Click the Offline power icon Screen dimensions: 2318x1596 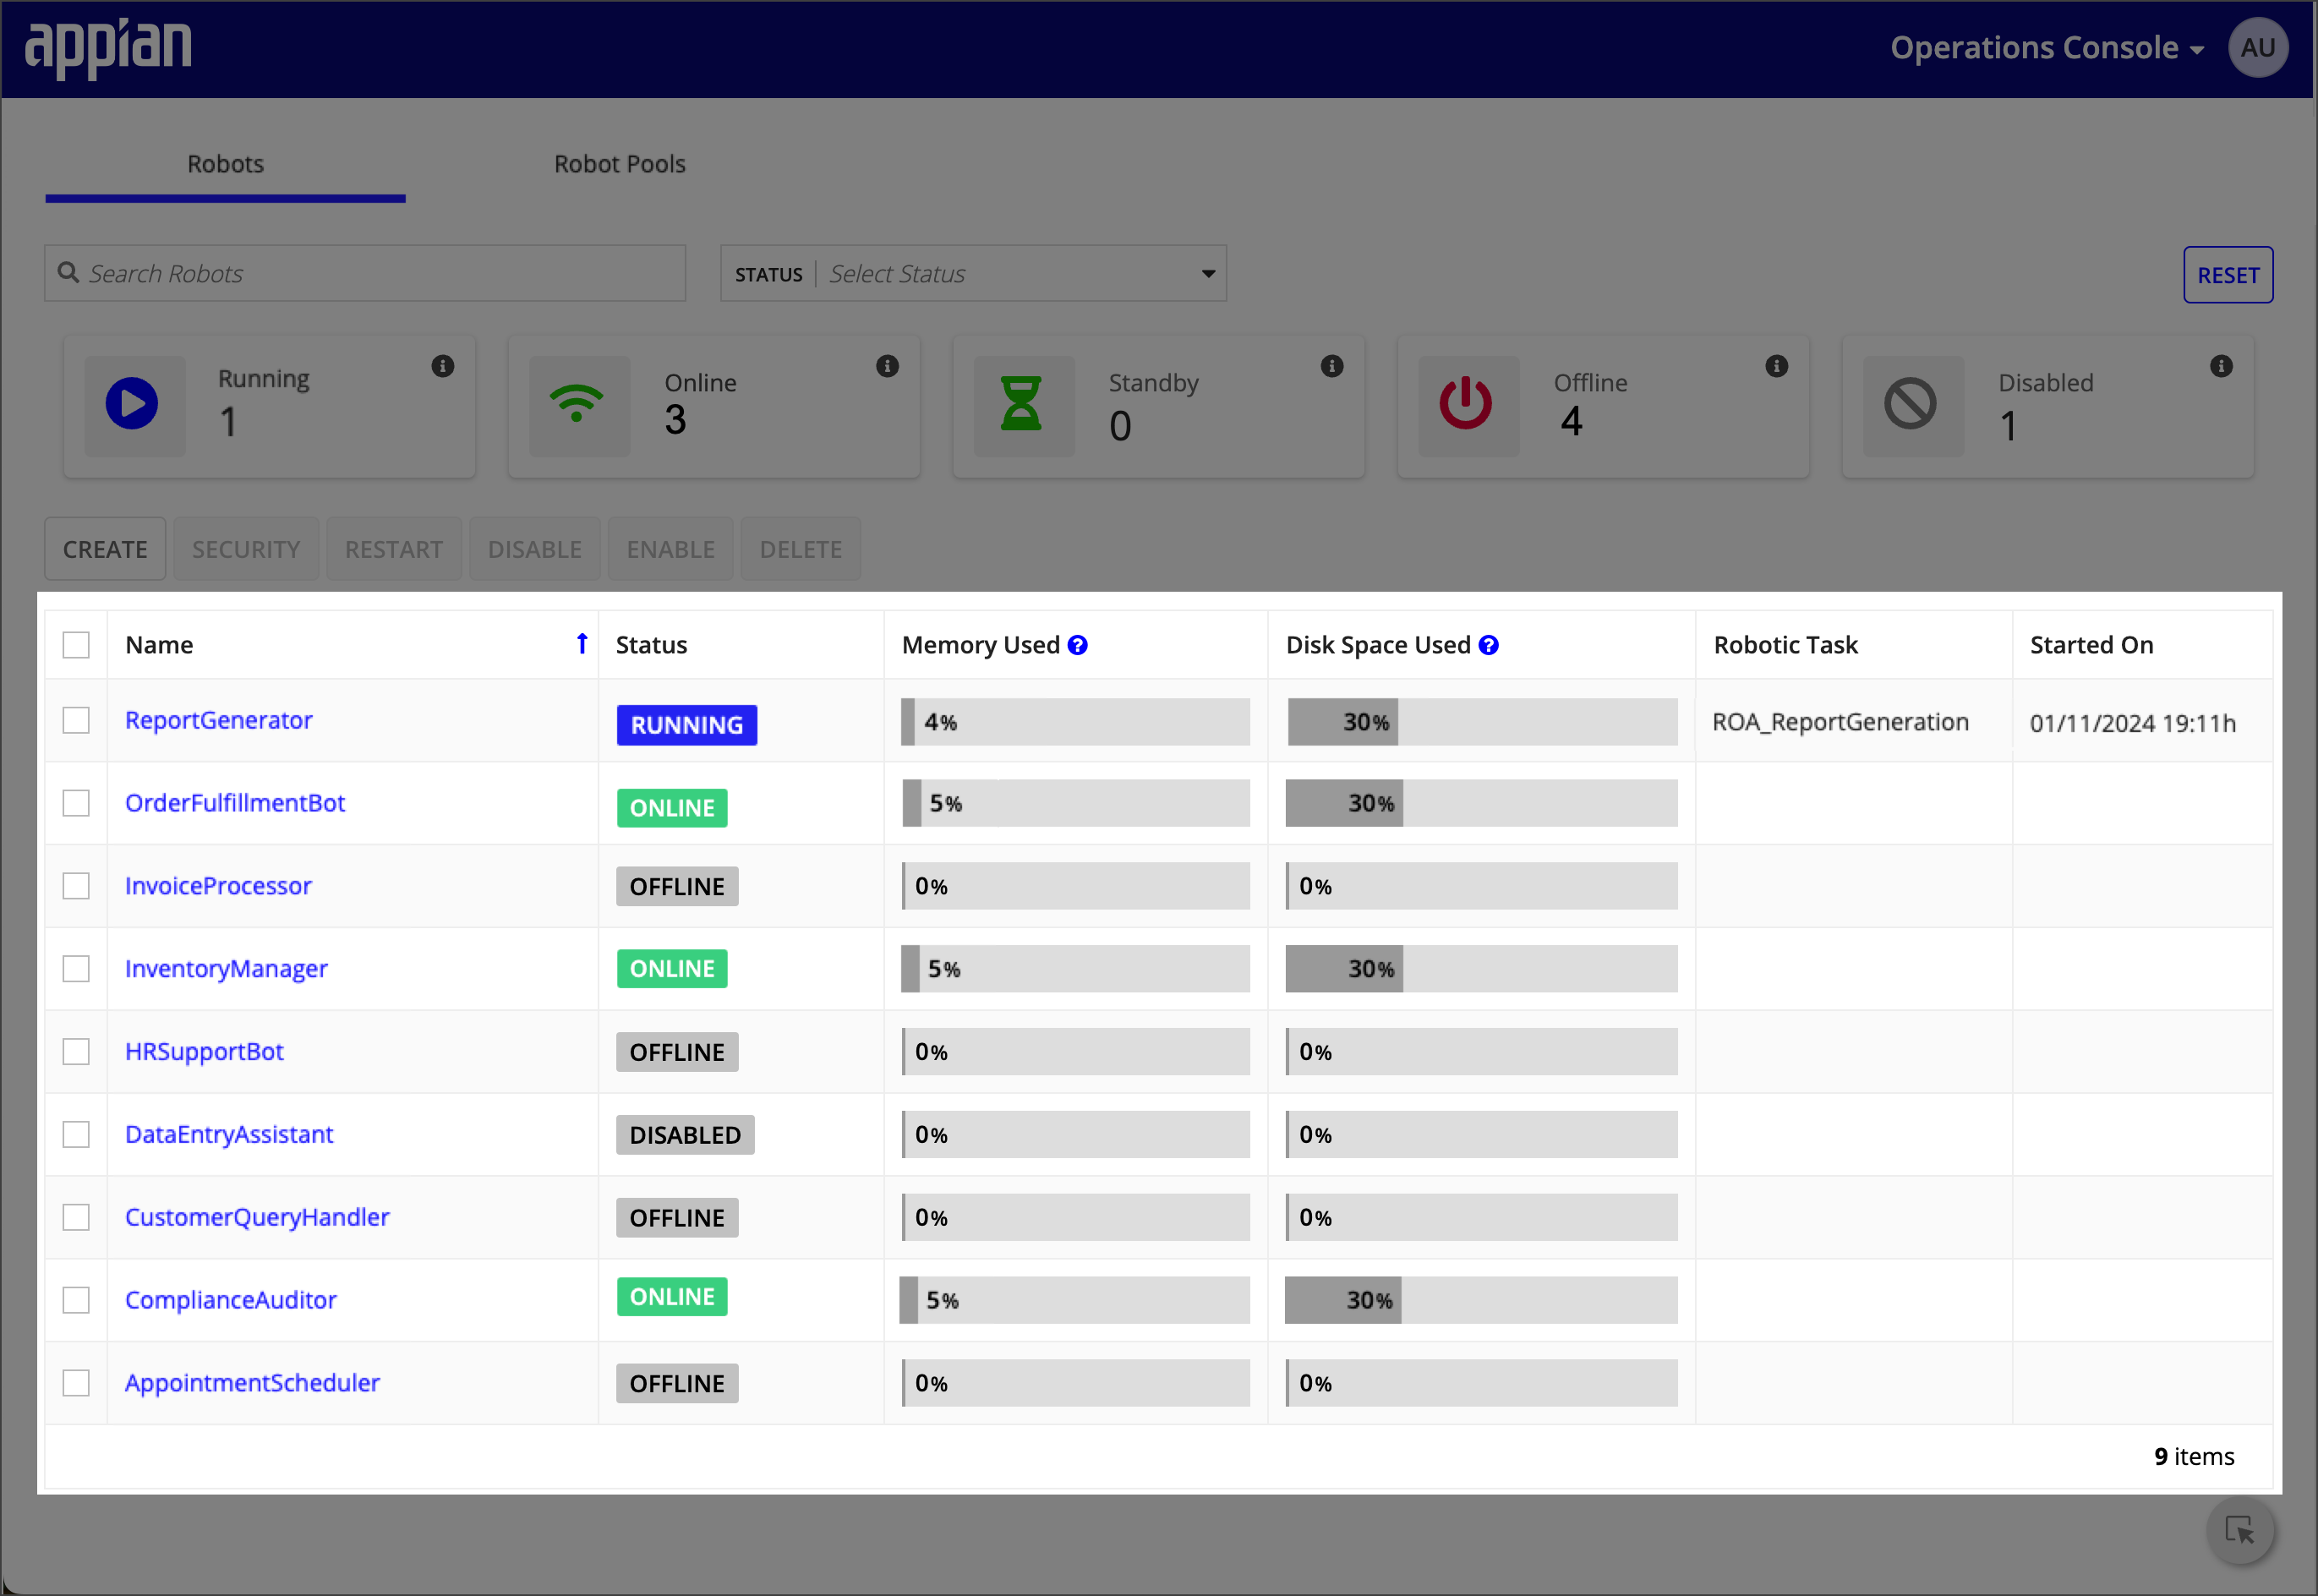[1465, 404]
